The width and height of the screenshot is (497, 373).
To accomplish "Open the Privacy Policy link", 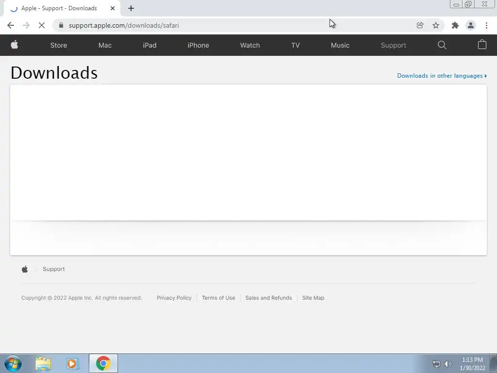I will click(x=174, y=298).
